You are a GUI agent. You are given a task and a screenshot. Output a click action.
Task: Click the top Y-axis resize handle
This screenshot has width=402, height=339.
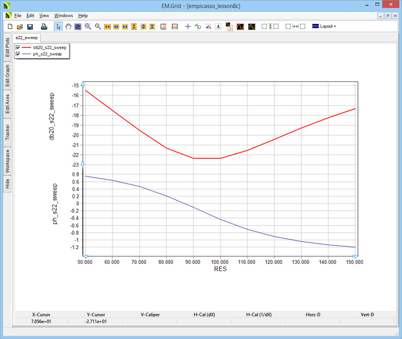click(x=83, y=84)
